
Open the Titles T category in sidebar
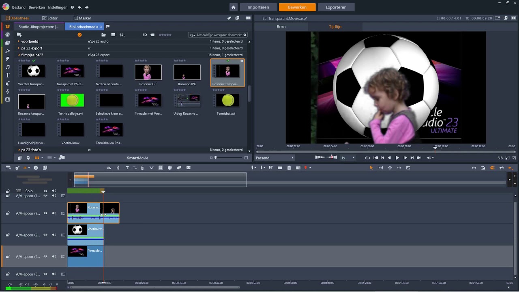pyautogui.click(x=7, y=75)
